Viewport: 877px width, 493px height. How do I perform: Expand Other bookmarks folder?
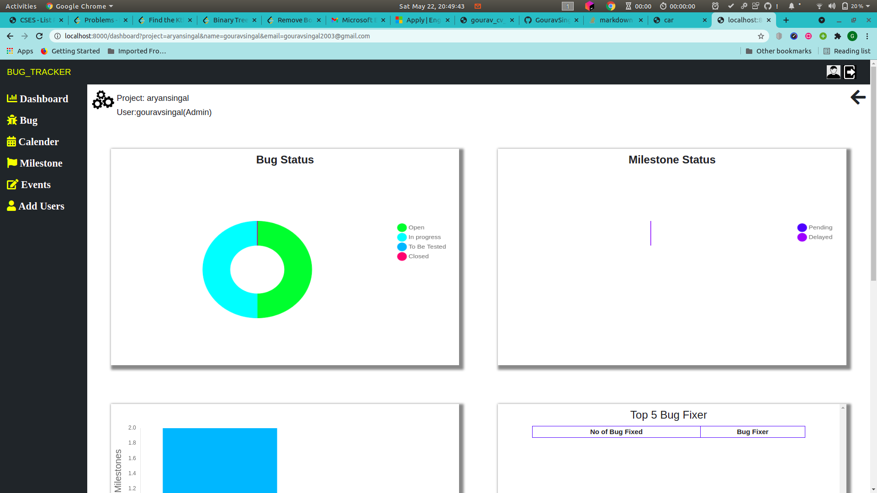778,51
